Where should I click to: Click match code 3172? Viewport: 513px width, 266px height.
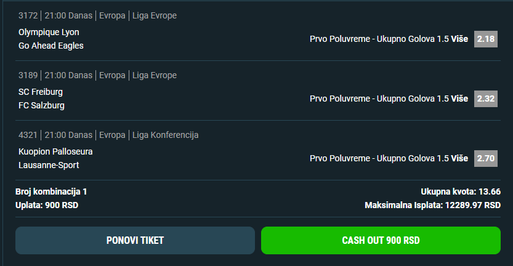(28, 15)
